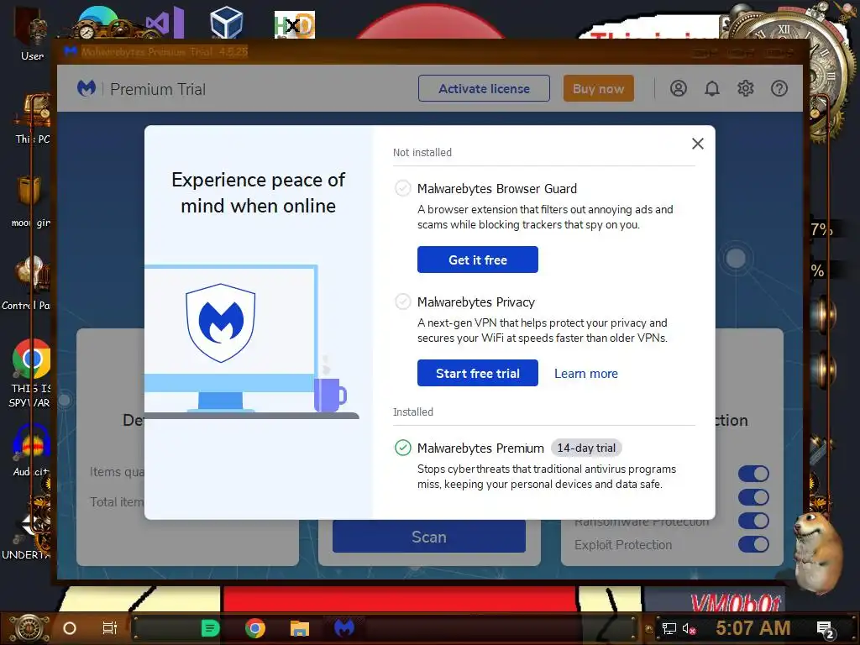Open Malwarebytes from the taskbar
This screenshot has height=645, width=860.
click(343, 627)
